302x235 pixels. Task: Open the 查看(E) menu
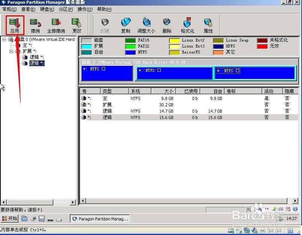pos(28,9)
